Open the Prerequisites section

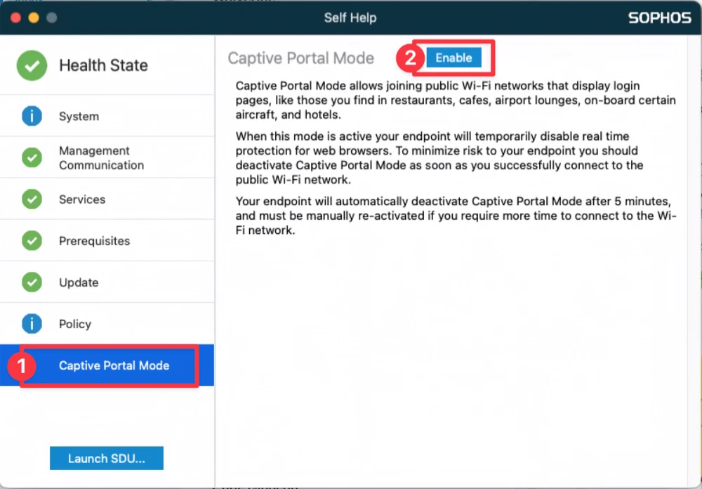coord(94,240)
